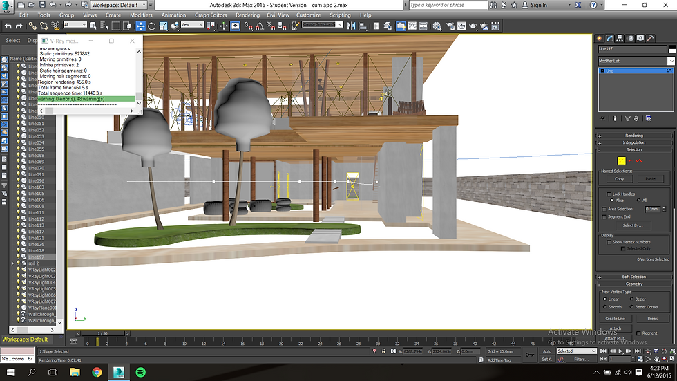Click the Select By... button
Viewport: 677px width, 381px height.
(x=633, y=225)
